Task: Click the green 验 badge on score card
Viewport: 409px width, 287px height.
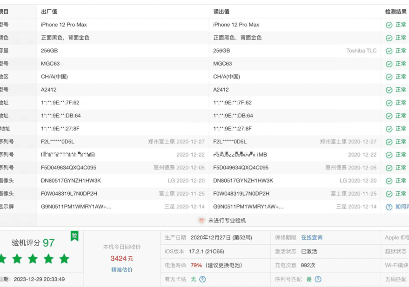Action: [x=74, y=236]
